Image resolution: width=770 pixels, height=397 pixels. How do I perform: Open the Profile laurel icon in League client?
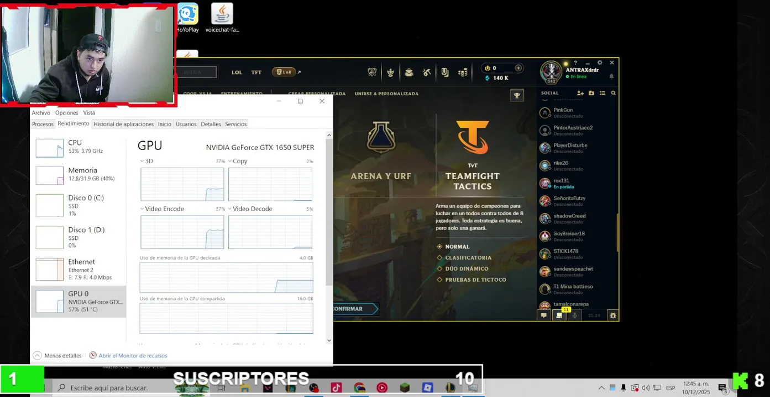tap(390, 72)
